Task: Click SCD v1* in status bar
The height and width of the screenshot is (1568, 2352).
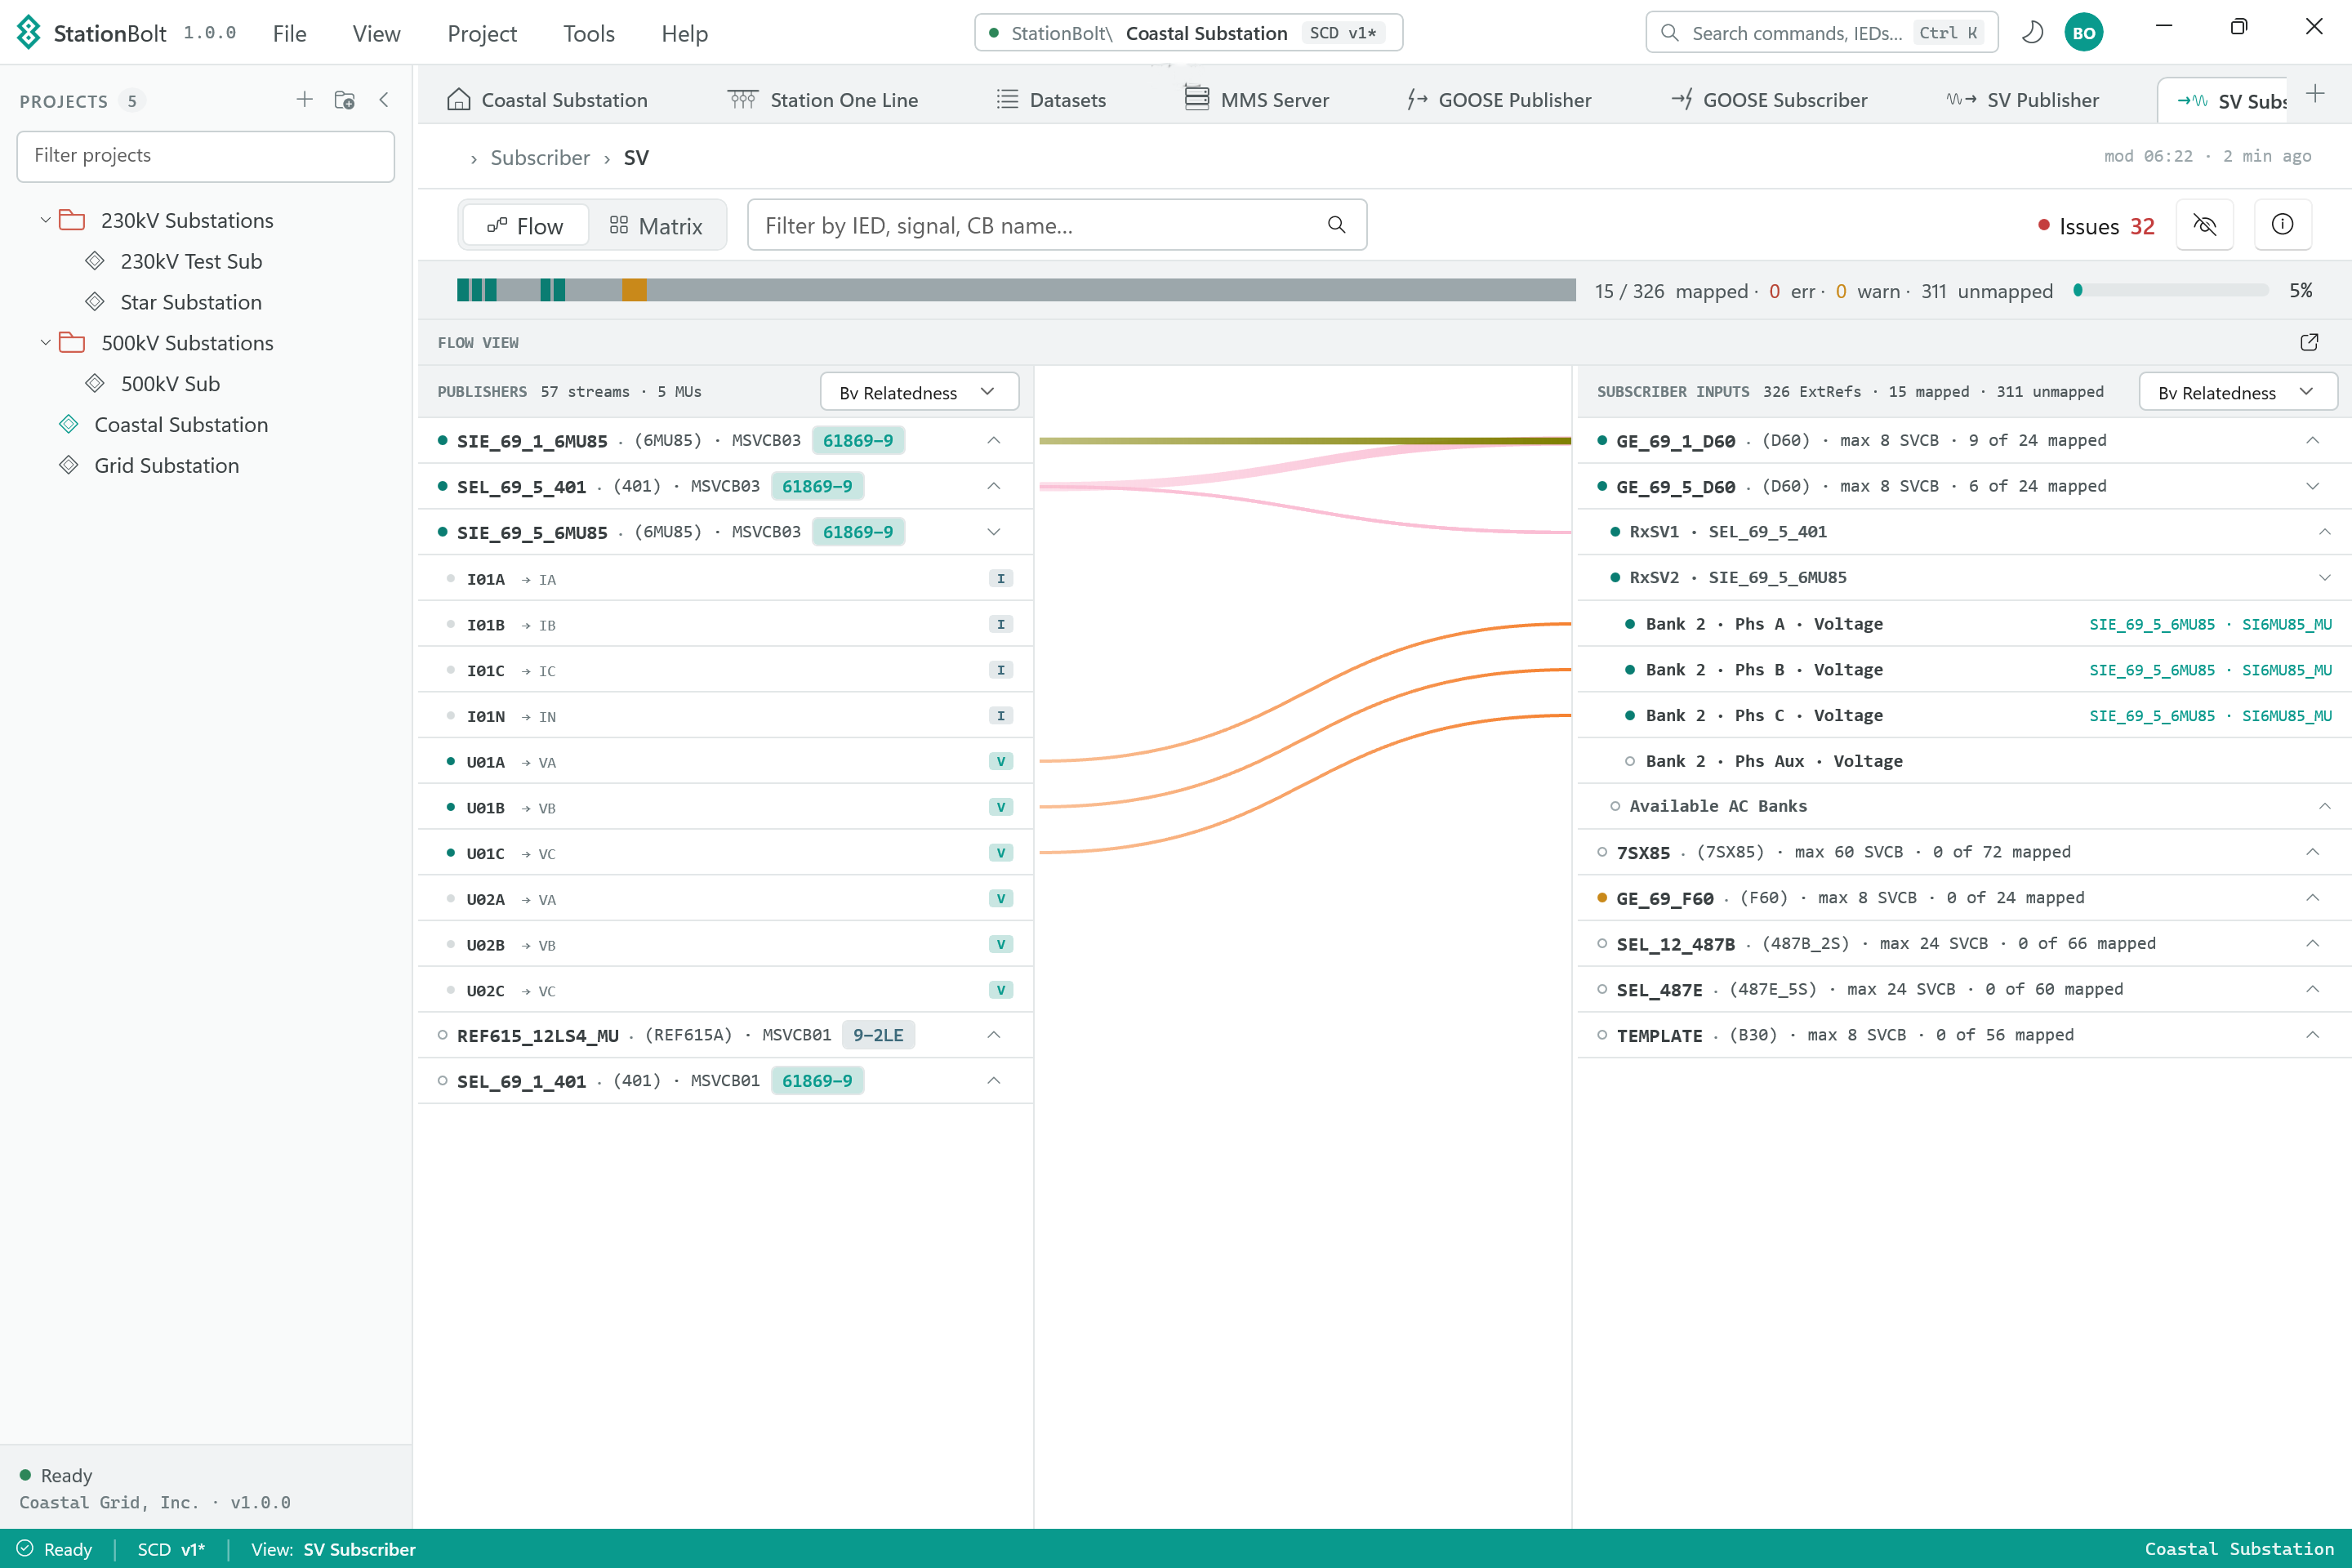Action: [171, 1549]
